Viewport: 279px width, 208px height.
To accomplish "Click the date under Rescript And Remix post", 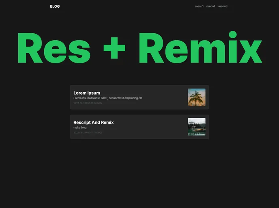I will point(88,132).
